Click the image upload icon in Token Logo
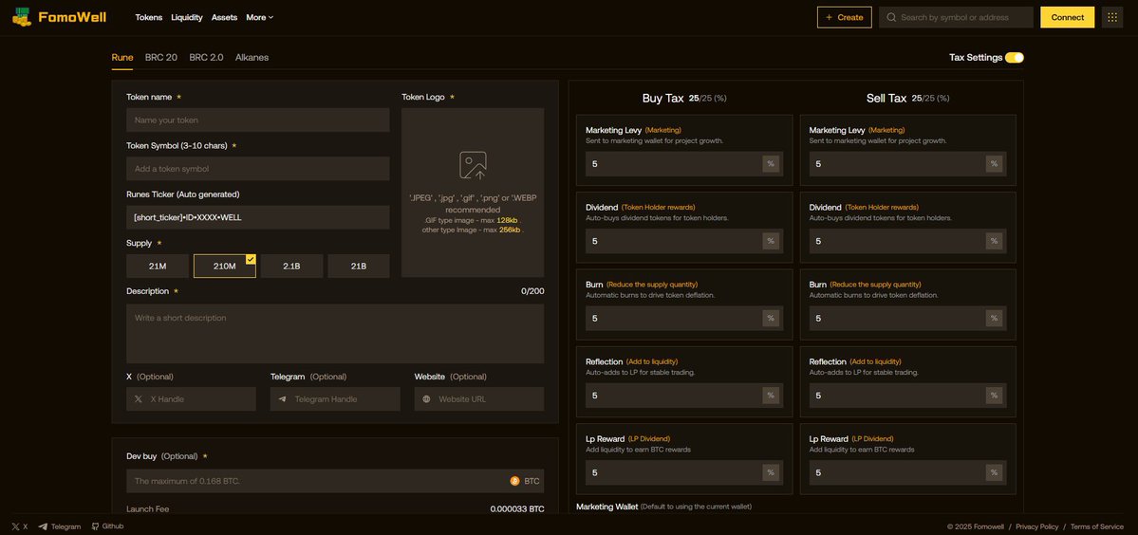Viewport: 1138px width, 535px height. [473, 165]
